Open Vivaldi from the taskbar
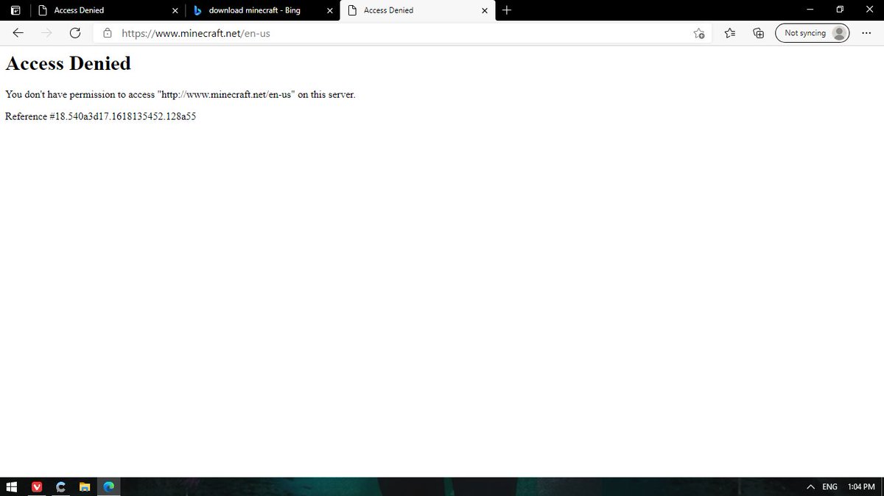The width and height of the screenshot is (884, 496). coord(38,486)
